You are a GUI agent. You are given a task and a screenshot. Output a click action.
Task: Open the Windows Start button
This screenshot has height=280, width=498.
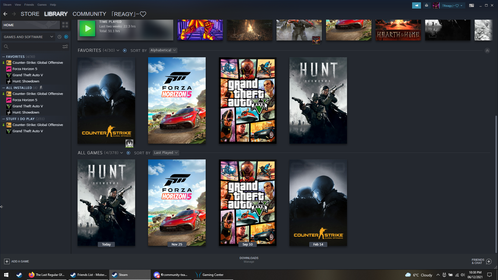point(6,275)
